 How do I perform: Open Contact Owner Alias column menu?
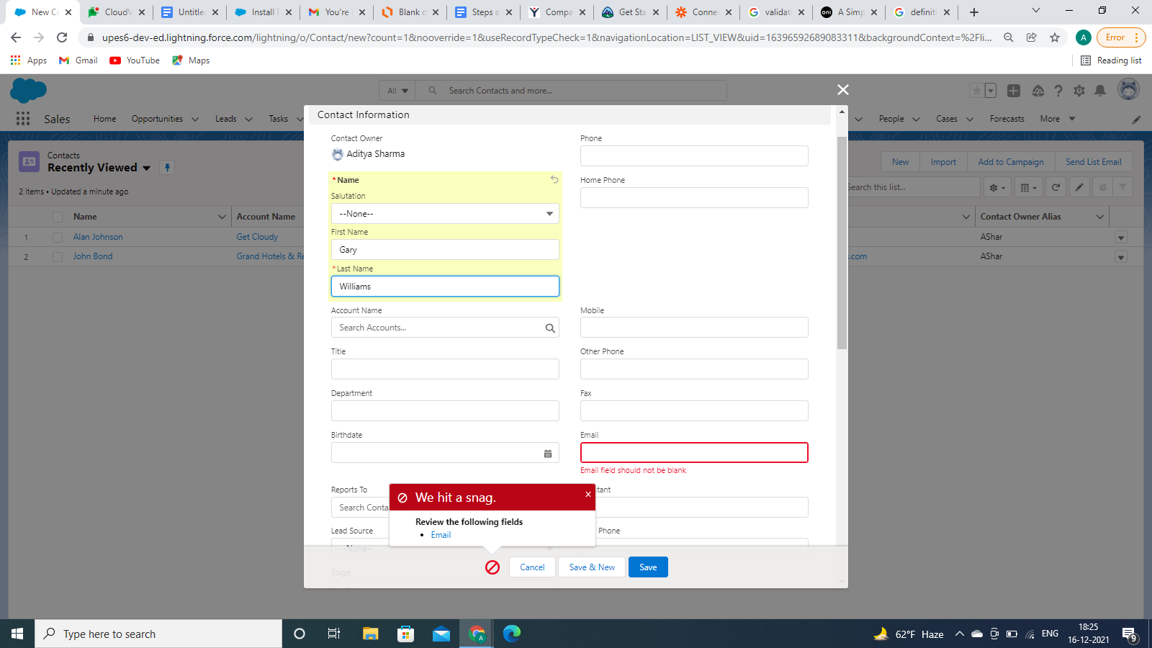pyautogui.click(x=1100, y=217)
